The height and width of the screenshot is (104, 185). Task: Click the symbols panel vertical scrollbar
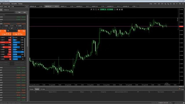pyautogui.click(x=27, y=31)
